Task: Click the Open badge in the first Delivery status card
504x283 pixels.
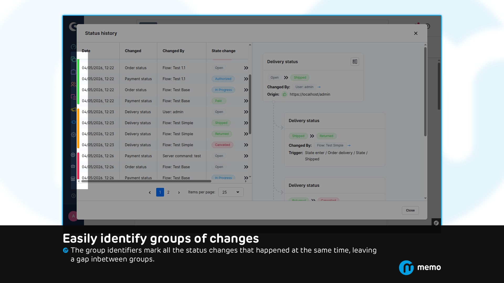Action: click(x=275, y=78)
